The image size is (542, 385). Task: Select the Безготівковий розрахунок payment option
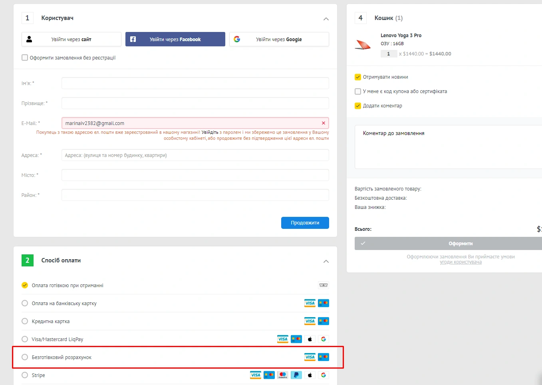[25, 357]
